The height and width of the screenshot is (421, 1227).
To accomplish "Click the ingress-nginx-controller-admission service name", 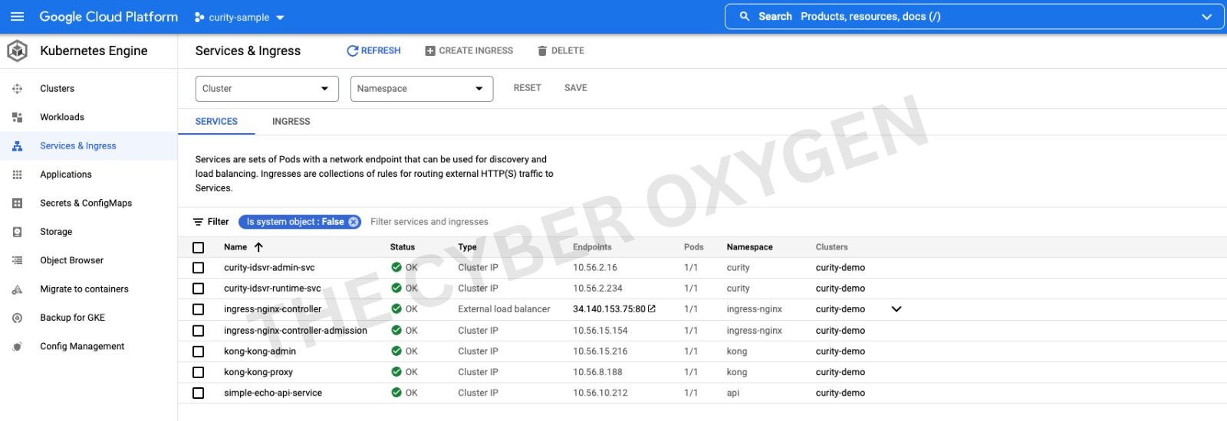I will point(295,331).
